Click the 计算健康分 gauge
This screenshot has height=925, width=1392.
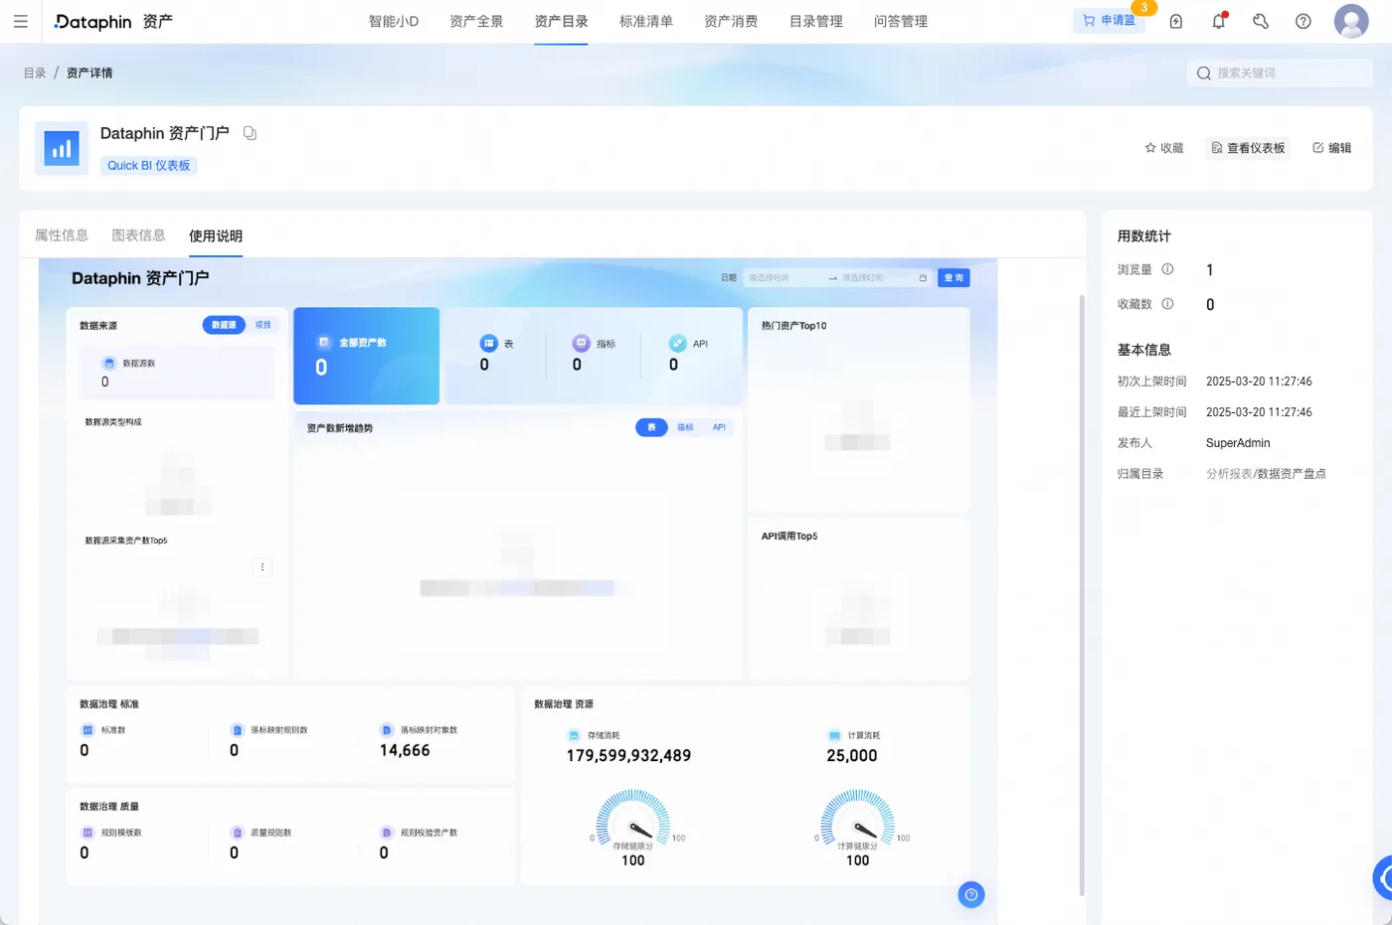pyautogui.click(x=857, y=821)
